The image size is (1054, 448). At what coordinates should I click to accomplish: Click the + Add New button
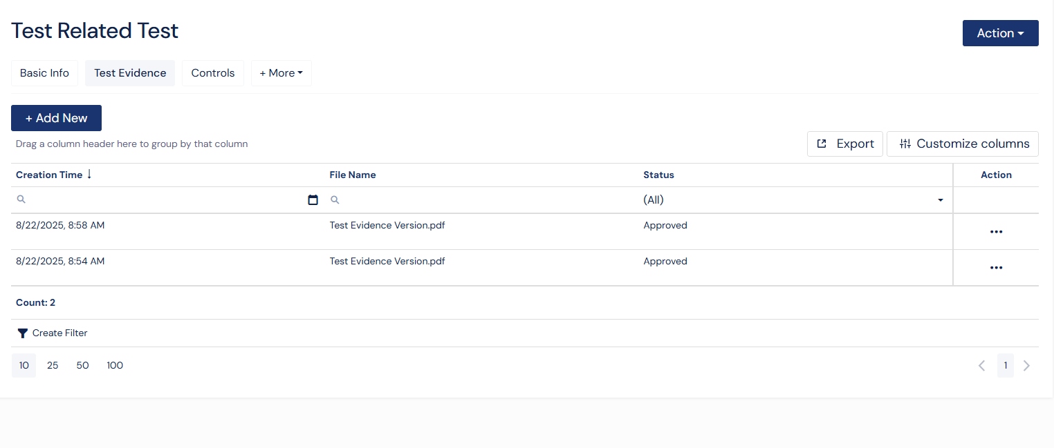56,118
